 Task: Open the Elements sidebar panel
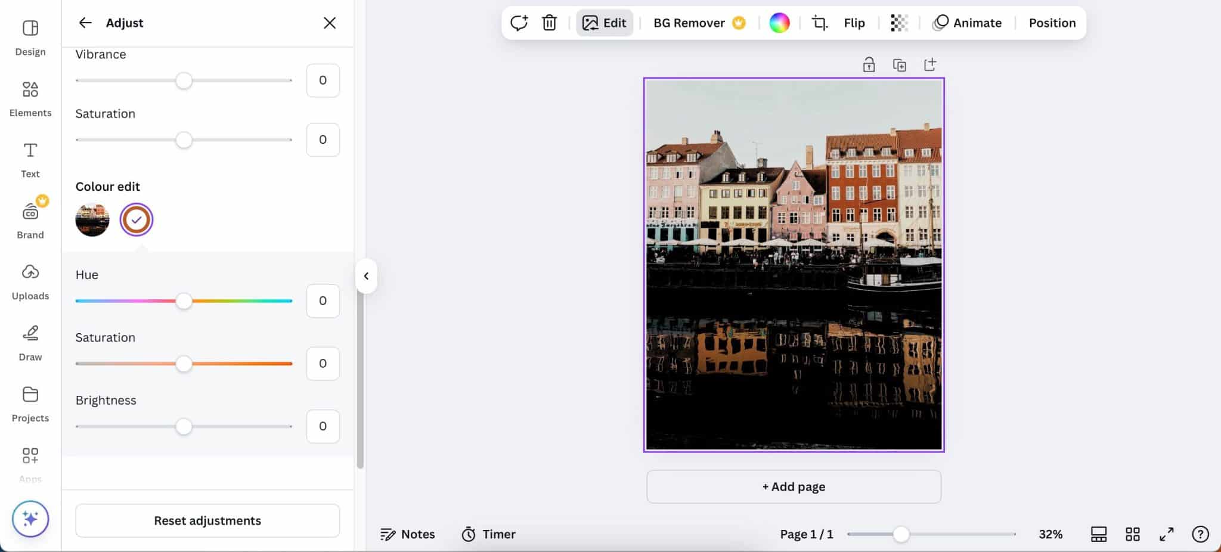30,99
